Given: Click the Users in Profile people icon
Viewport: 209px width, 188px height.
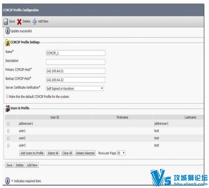Looking at the screenshot, I should pos(8,109).
